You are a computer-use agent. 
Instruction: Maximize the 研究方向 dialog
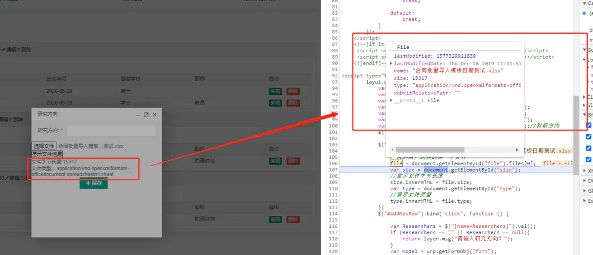point(146,114)
